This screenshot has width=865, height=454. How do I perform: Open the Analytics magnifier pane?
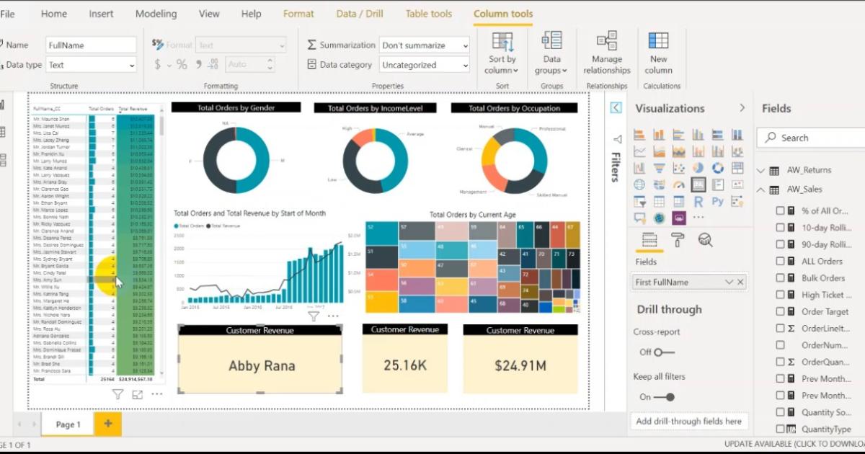(706, 240)
